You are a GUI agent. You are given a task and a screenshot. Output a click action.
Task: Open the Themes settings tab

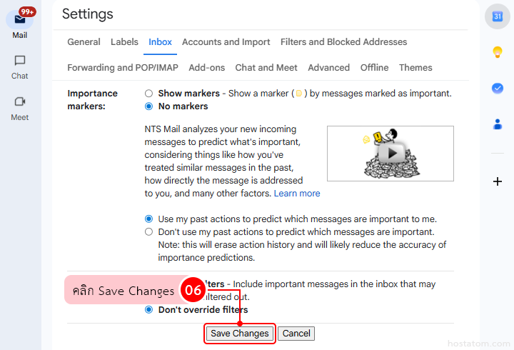[x=415, y=68]
